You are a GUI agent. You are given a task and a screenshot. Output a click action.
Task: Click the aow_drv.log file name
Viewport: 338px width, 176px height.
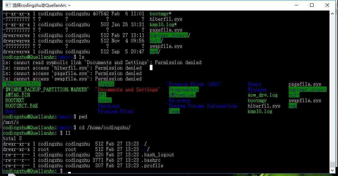pos(262,95)
